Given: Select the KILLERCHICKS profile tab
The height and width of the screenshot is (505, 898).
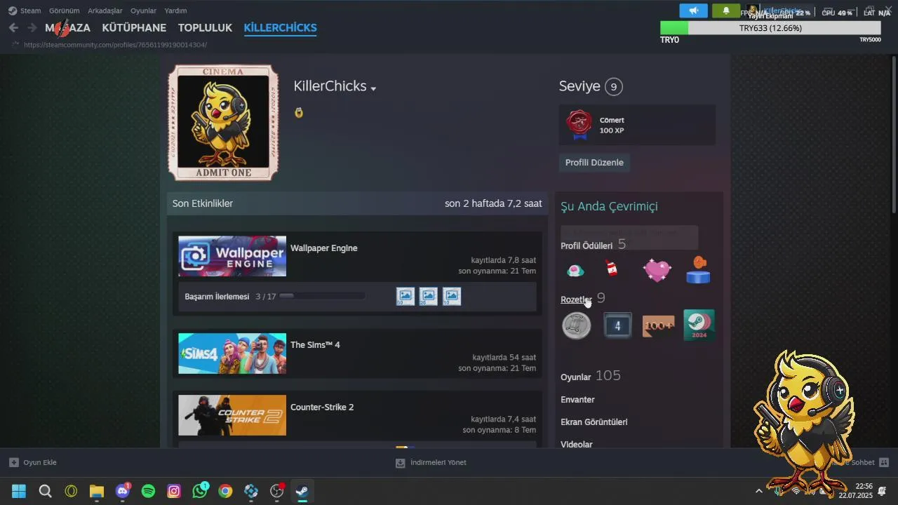Looking at the screenshot, I should (280, 28).
